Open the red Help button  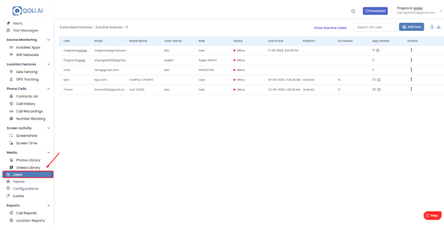432,215
